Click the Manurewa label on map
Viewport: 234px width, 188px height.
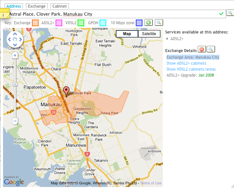tap(76, 145)
